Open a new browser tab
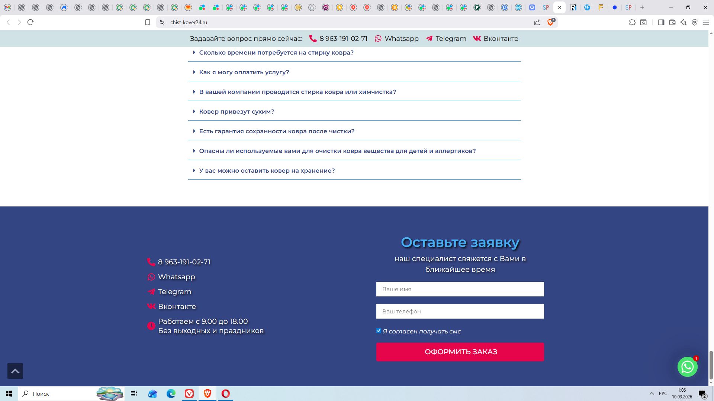 point(642,7)
